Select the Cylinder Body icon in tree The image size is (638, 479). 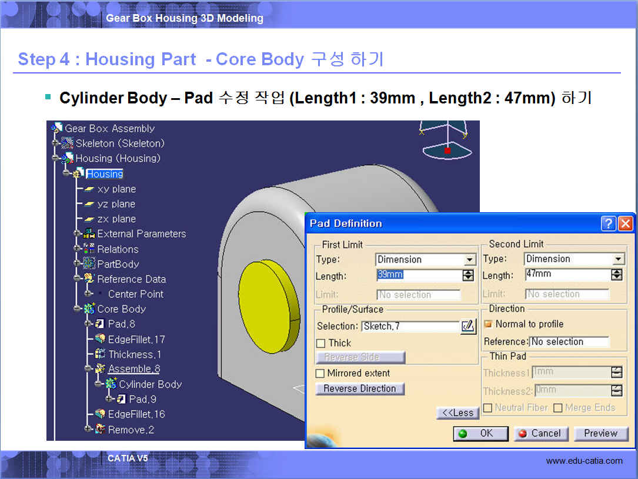coord(111,384)
